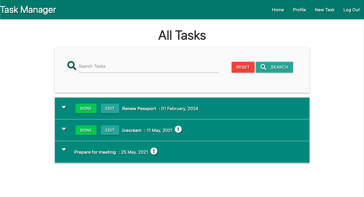Toggle the Prepare for meeting dropdown arrow
The image size is (364, 197).
(x=64, y=150)
